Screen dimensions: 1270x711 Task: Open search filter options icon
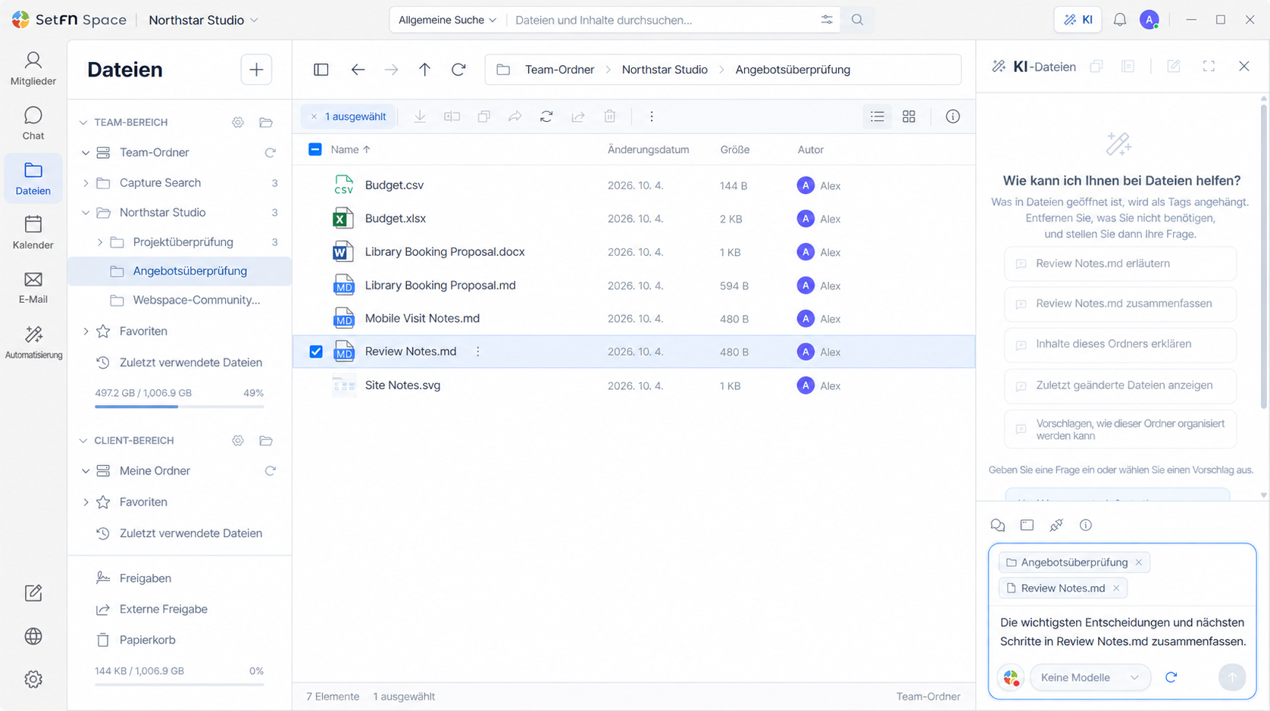[x=827, y=20]
